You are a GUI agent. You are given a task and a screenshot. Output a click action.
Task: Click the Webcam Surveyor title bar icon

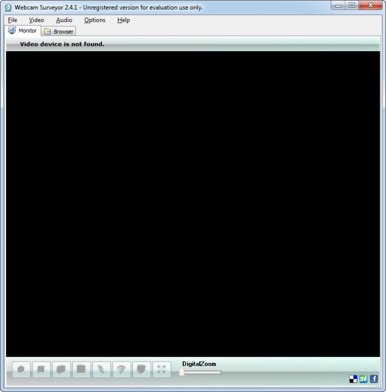pos(8,8)
